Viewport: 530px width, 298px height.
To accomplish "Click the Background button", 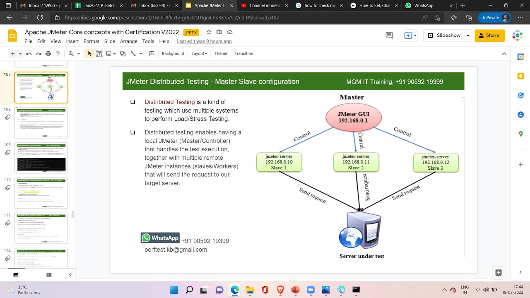I will (173, 53).
